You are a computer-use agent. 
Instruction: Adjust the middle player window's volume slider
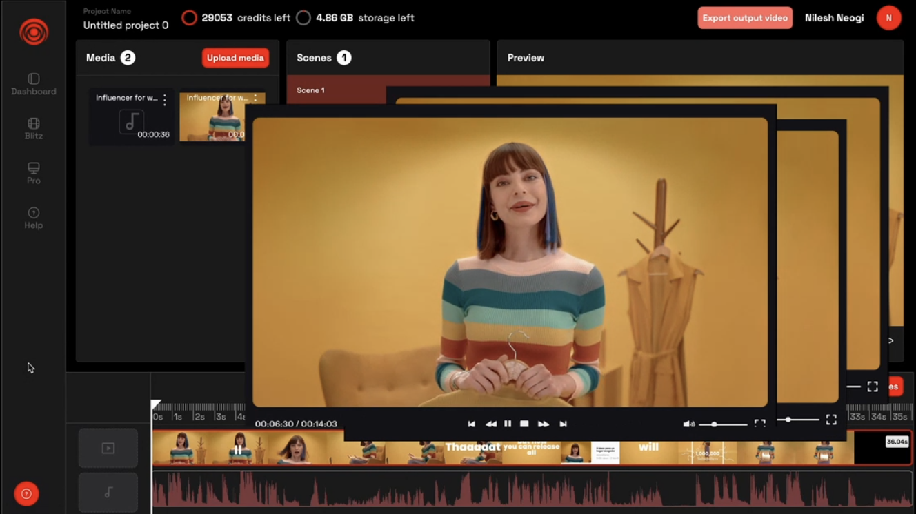(x=799, y=420)
